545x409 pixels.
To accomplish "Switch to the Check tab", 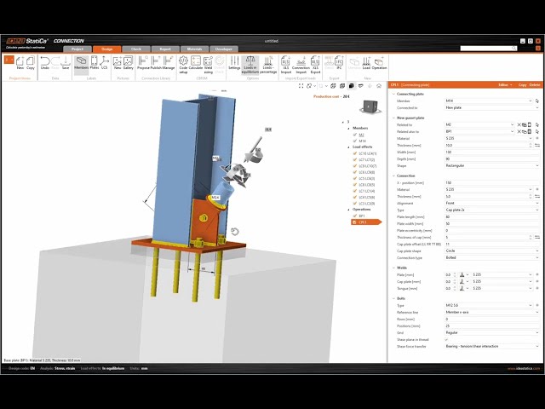I will (x=136, y=49).
